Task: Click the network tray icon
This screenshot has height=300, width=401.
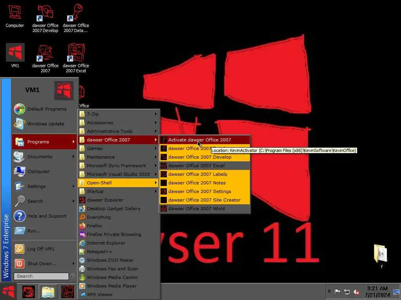Action: pyautogui.click(x=347, y=291)
